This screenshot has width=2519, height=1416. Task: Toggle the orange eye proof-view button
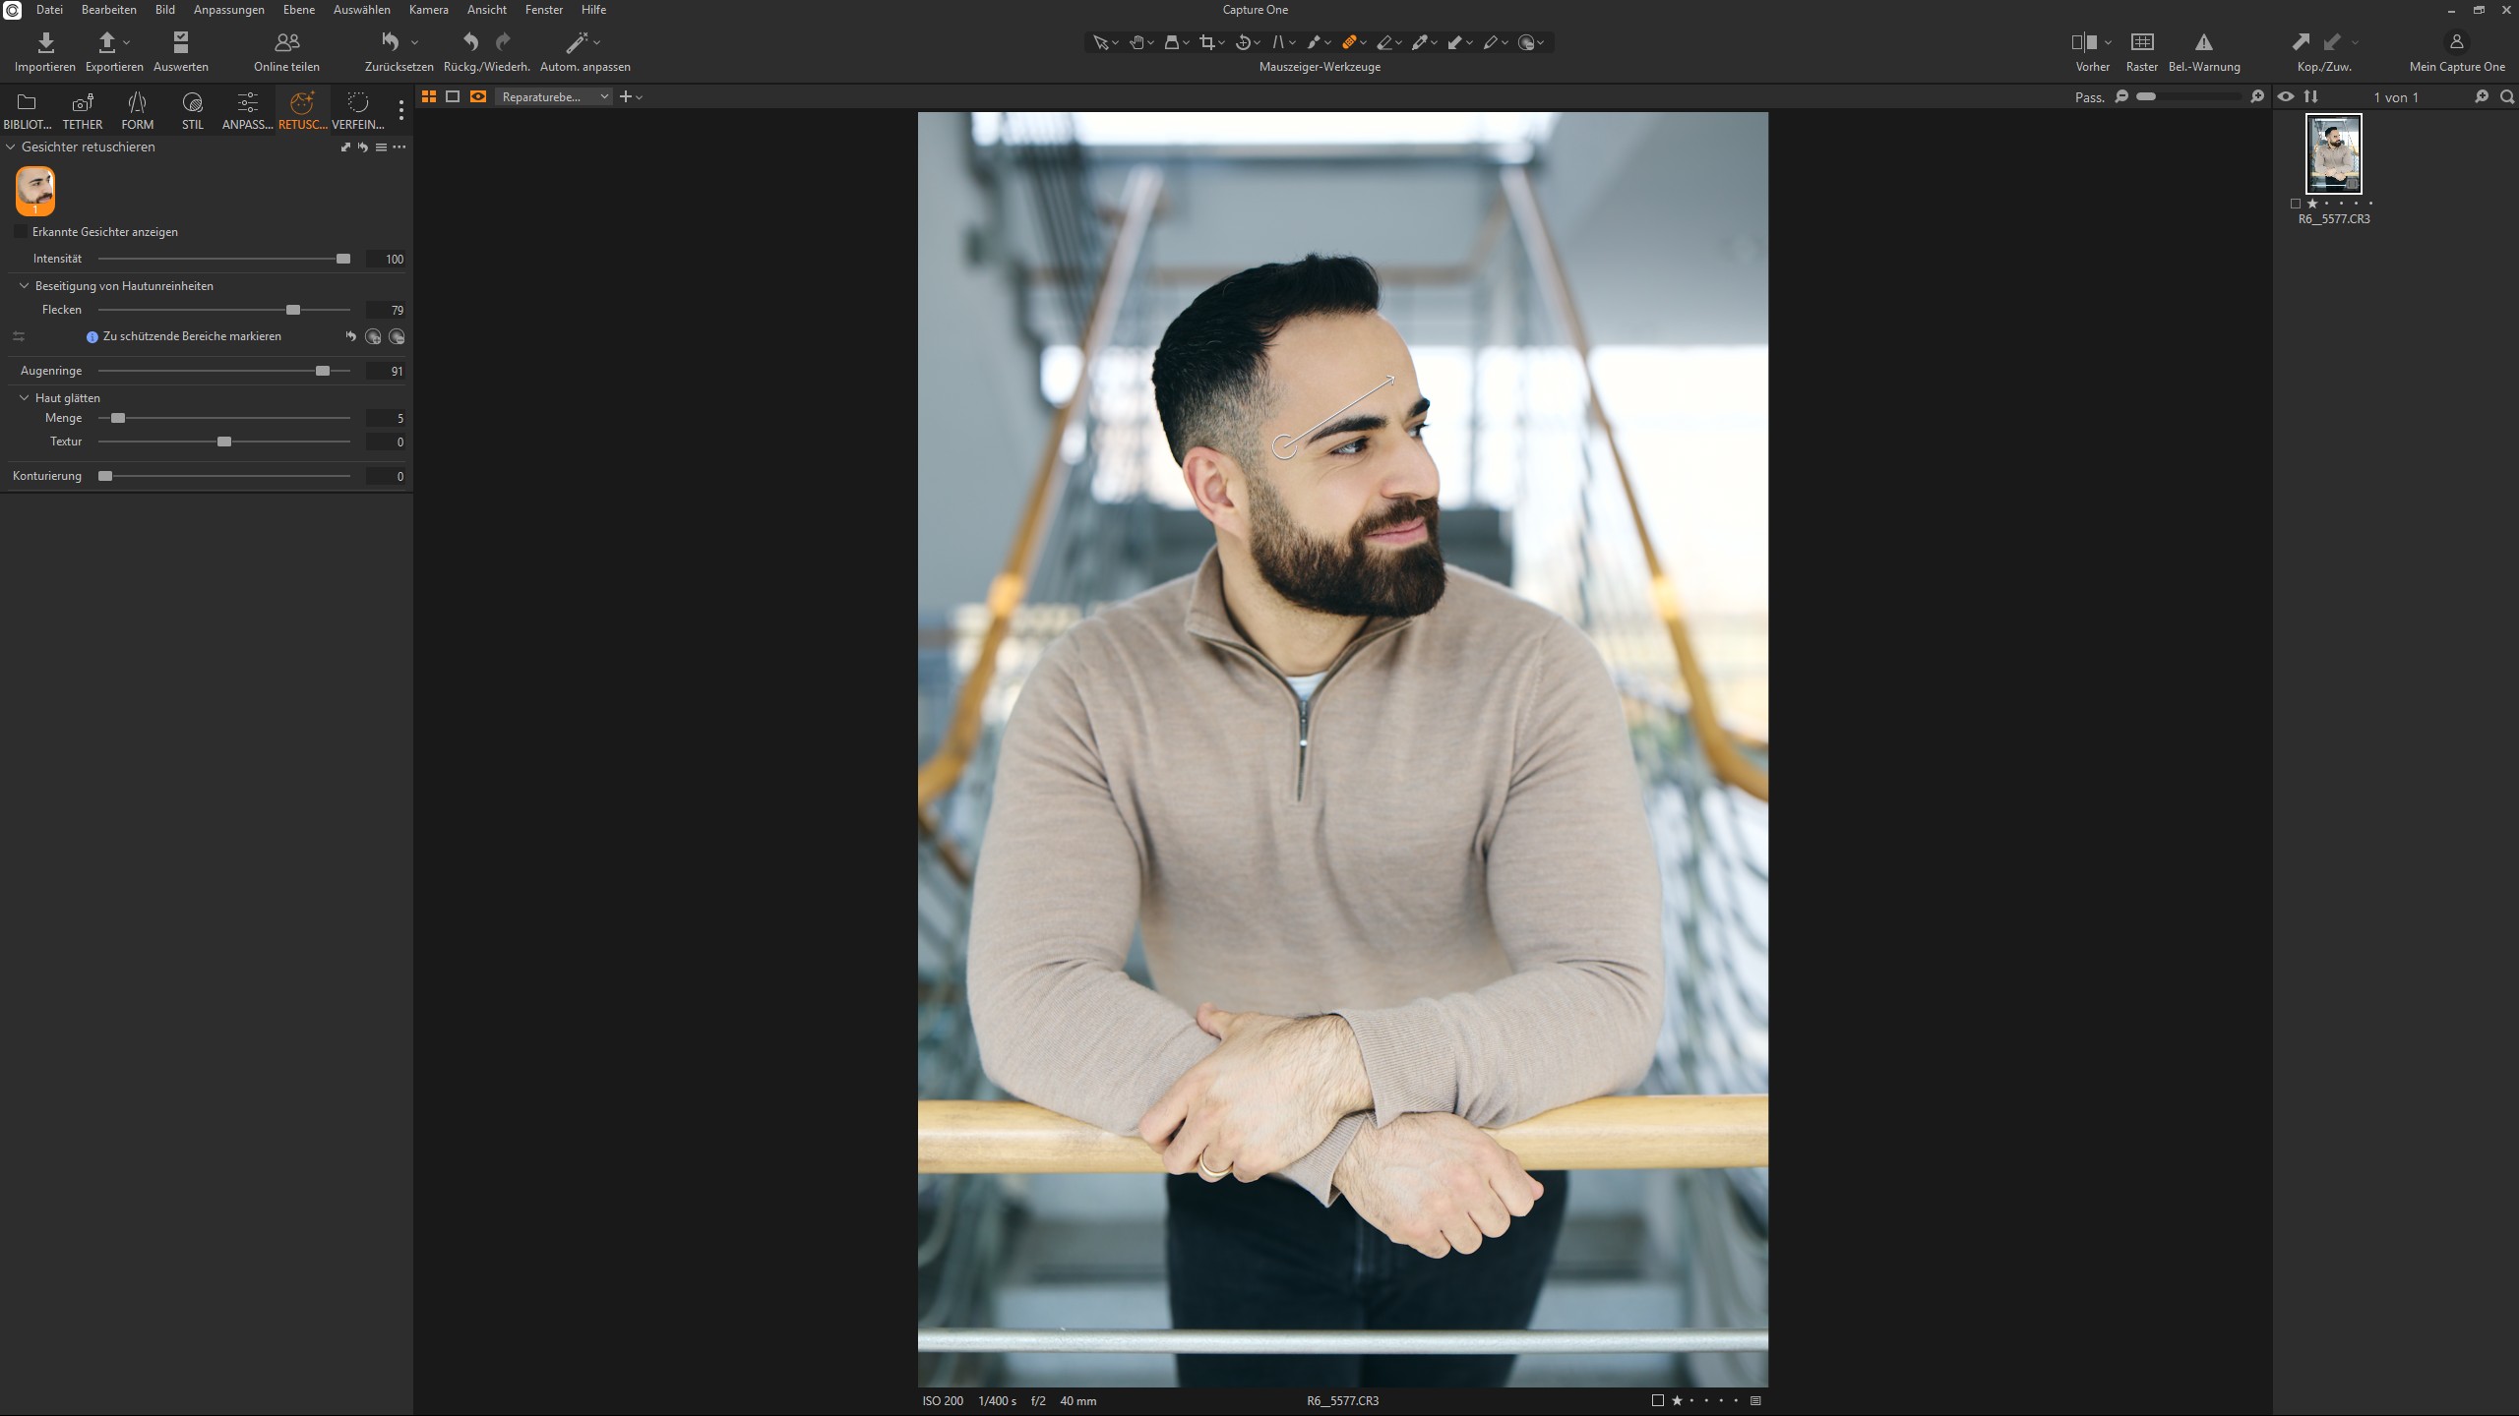click(x=478, y=96)
